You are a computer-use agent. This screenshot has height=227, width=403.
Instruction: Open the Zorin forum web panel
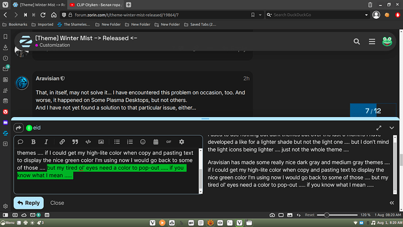[x=5, y=133]
